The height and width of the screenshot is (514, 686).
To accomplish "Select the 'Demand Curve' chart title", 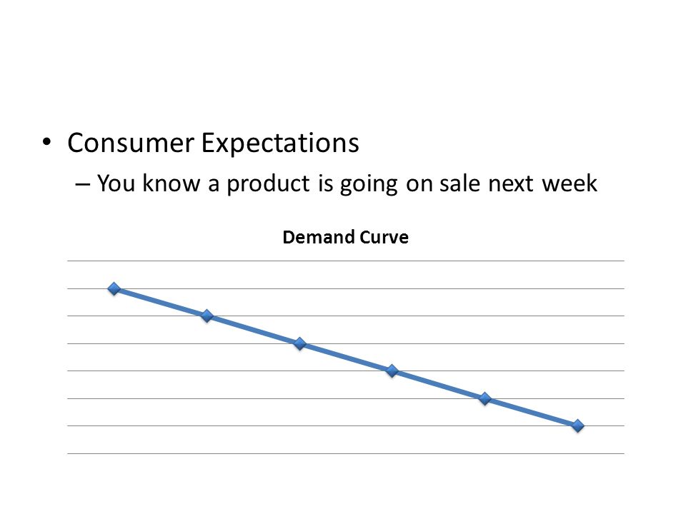I will pos(346,237).
